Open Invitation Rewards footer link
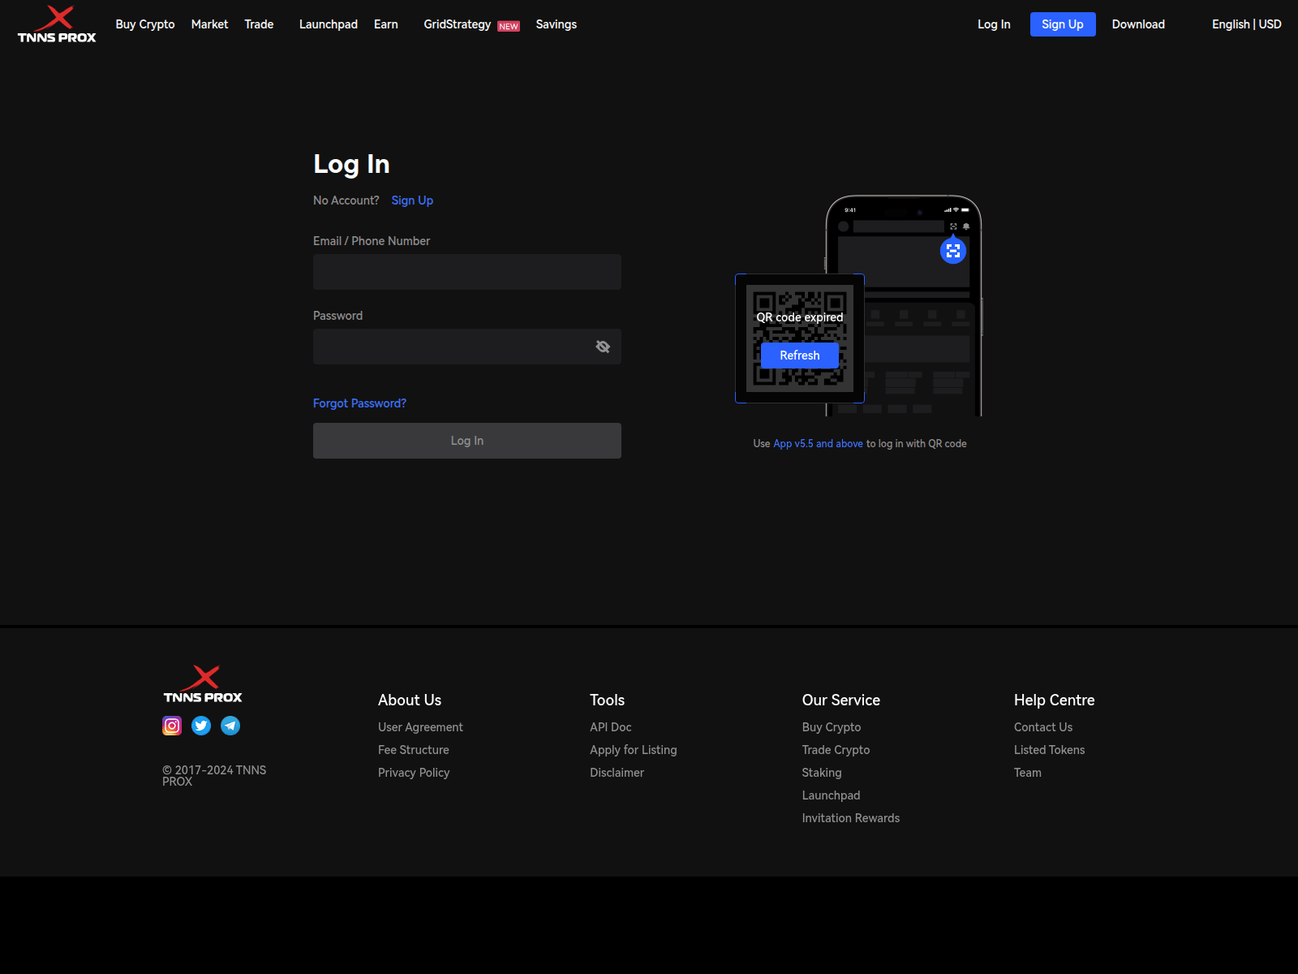 [851, 818]
